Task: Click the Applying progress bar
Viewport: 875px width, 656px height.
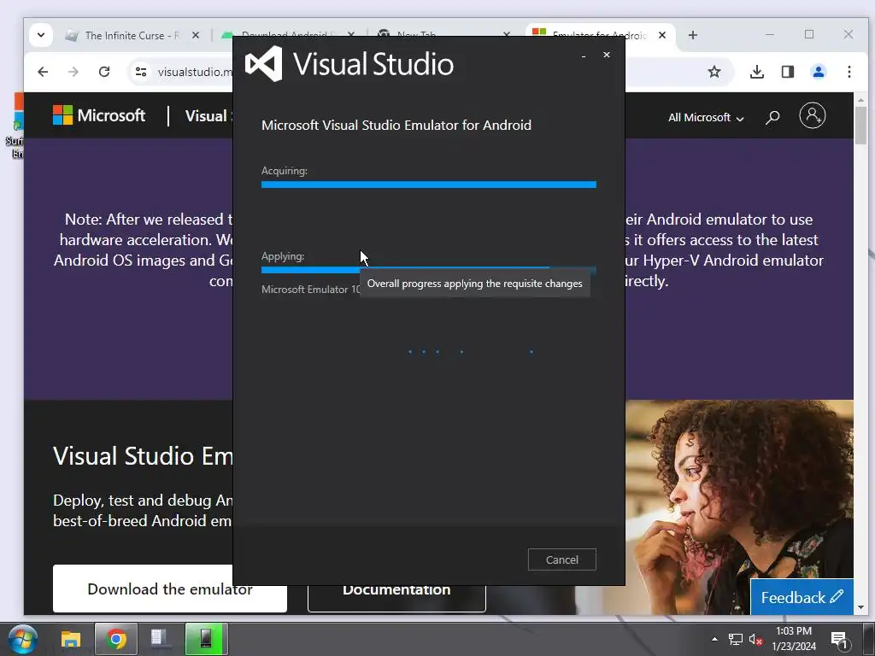Action: (x=429, y=270)
